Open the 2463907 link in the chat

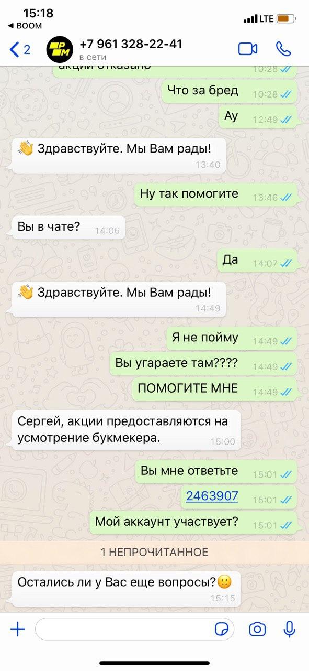point(212,495)
